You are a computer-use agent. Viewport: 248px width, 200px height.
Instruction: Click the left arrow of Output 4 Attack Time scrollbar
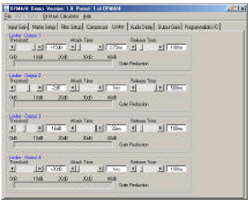[x=73, y=169]
